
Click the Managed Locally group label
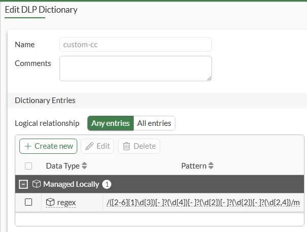coord(71,184)
